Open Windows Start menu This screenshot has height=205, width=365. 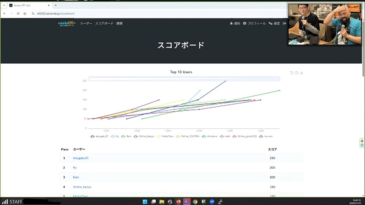(x=145, y=201)
